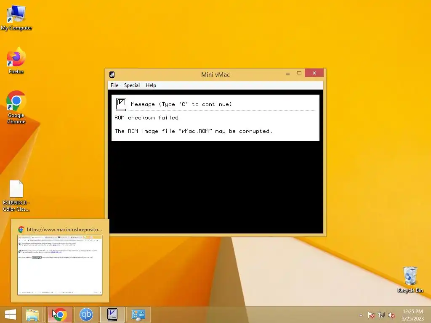
Task: Minimize the Mini vMac window
Action: click(288, 74)
